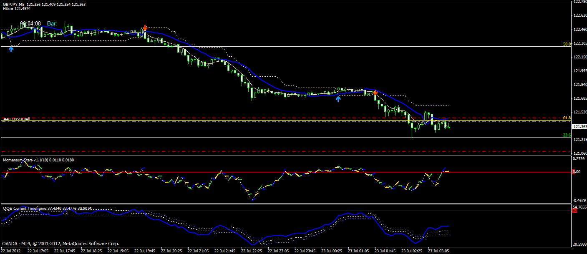Screen dimensions: 587x254
Task: Click the 121.060 price axis label
Action: (x=579, y=153)
